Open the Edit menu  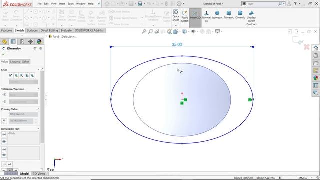coord(46,4)
